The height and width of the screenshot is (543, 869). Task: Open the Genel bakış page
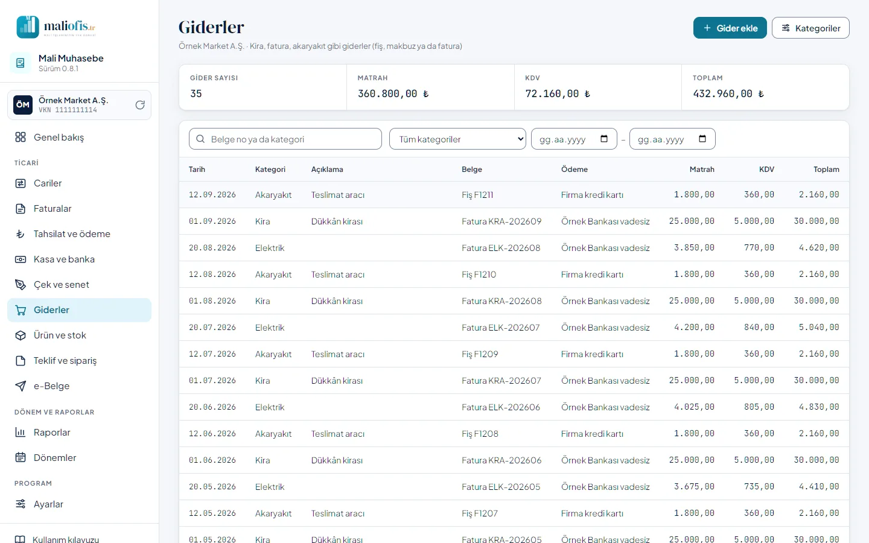coord(79,138)
